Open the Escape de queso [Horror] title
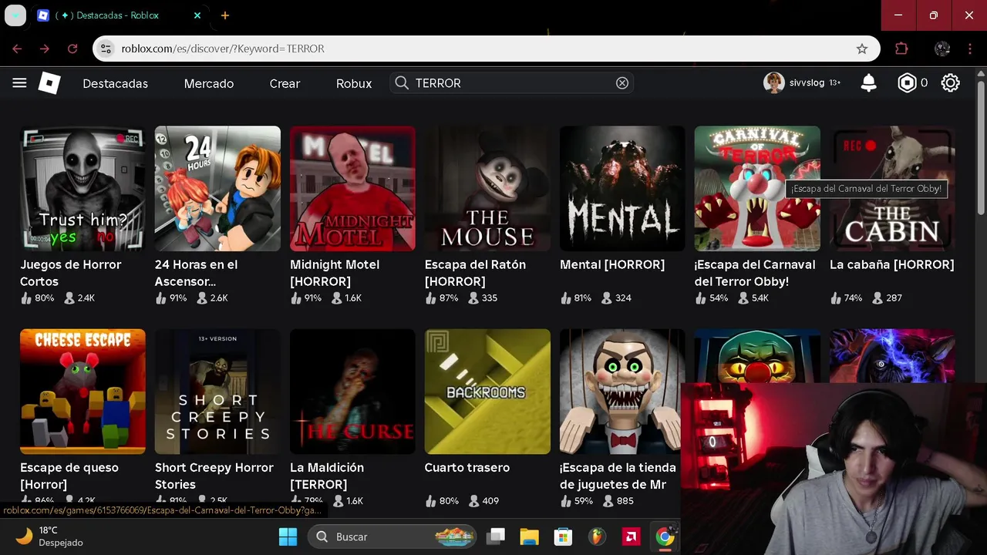This screenshot has width=987, height=555. pos(69,476)
